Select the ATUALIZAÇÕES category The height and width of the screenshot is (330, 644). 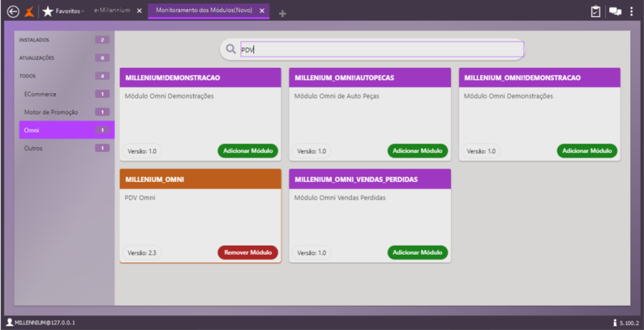tap(64, 58)
